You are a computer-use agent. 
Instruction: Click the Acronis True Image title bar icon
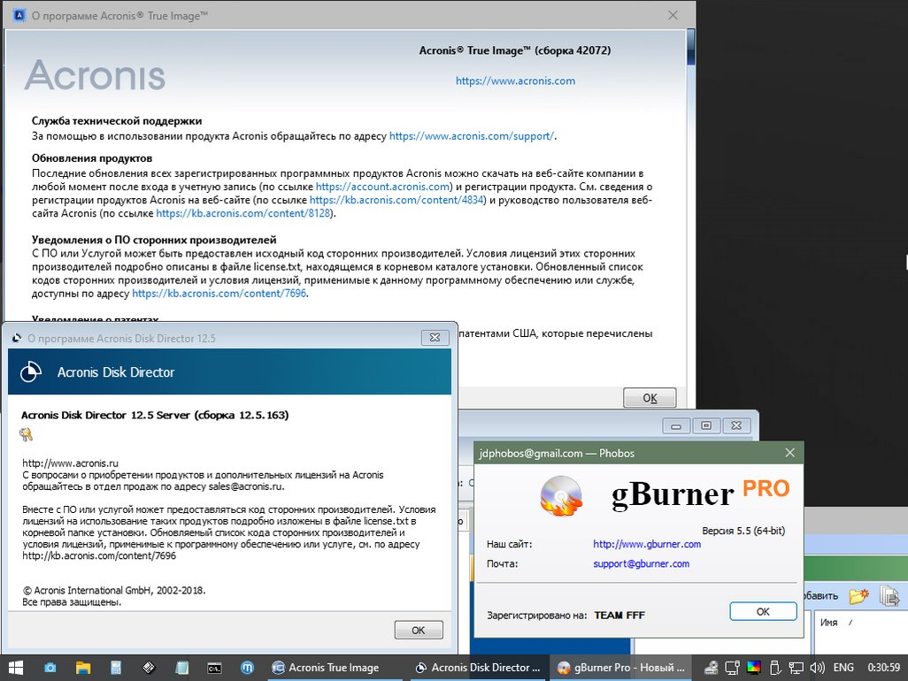(x=19, y=16)
